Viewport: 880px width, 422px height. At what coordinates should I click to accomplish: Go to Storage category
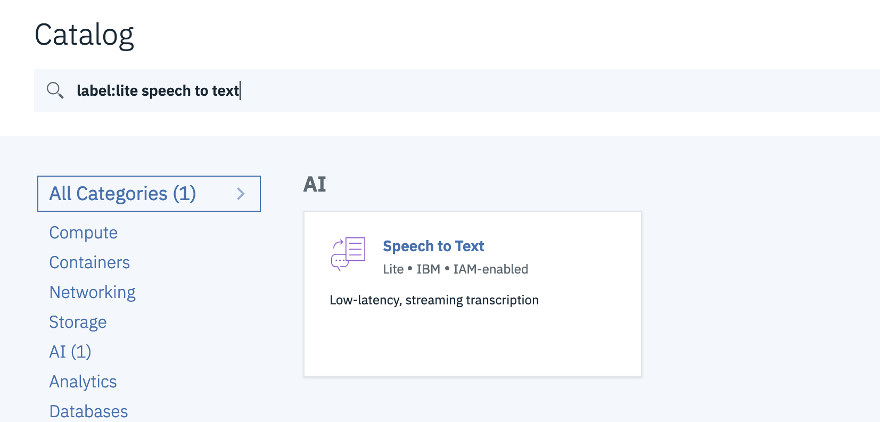click(x=78, y=322)
